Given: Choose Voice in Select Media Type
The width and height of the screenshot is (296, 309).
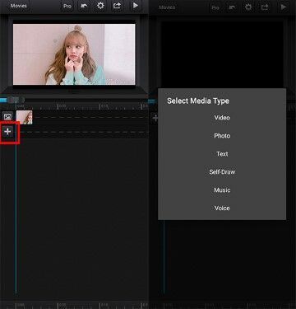Looking at the screenshot, I should 222,208.
